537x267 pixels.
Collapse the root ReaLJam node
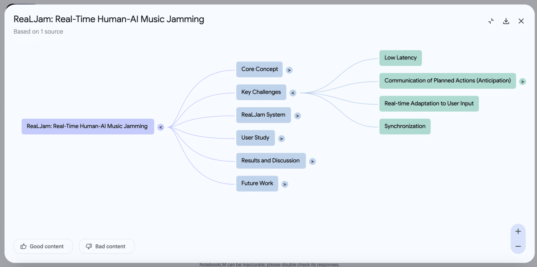(161, 127)
